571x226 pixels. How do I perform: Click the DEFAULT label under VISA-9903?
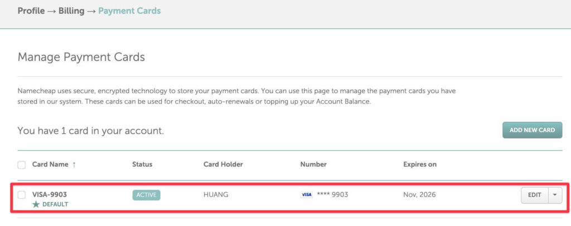point(55,204)
